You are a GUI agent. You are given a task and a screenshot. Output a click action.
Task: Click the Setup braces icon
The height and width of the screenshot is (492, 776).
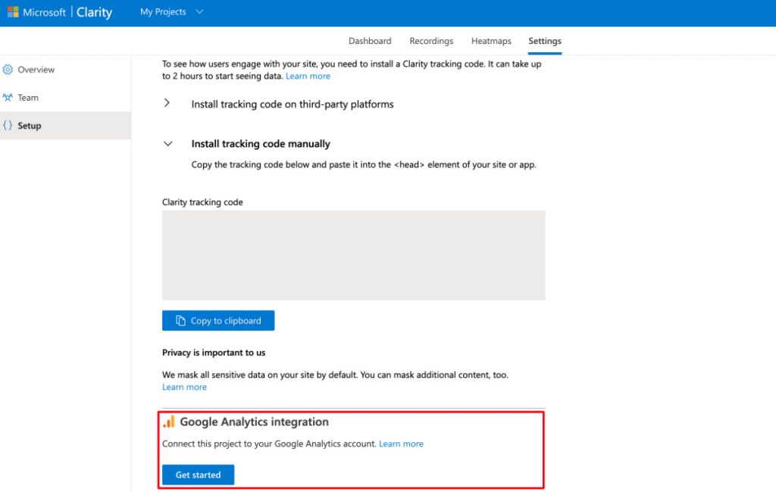click(8, 125)
